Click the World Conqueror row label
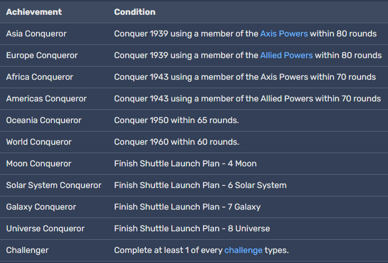388x263 pixels. [39, 142]
